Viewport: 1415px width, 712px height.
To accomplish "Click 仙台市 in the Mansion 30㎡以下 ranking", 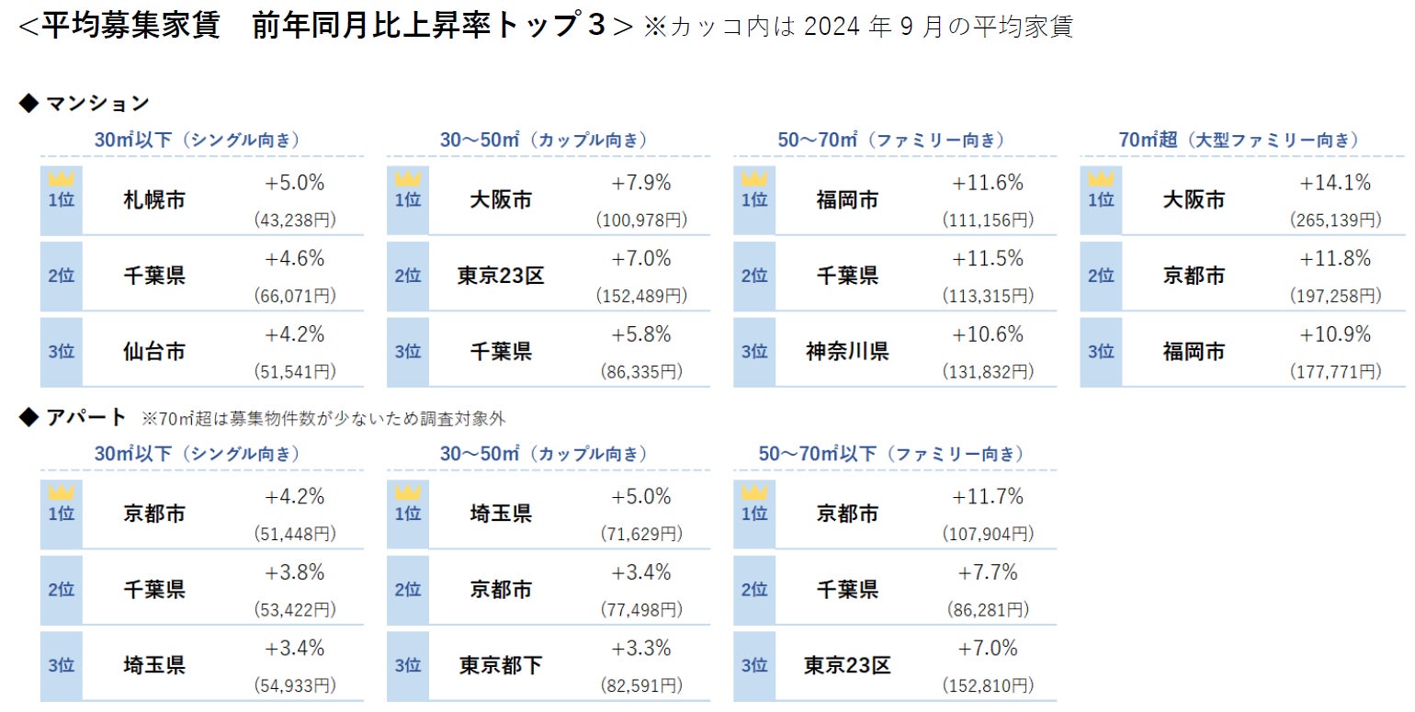I will click(x=153, y=351).
